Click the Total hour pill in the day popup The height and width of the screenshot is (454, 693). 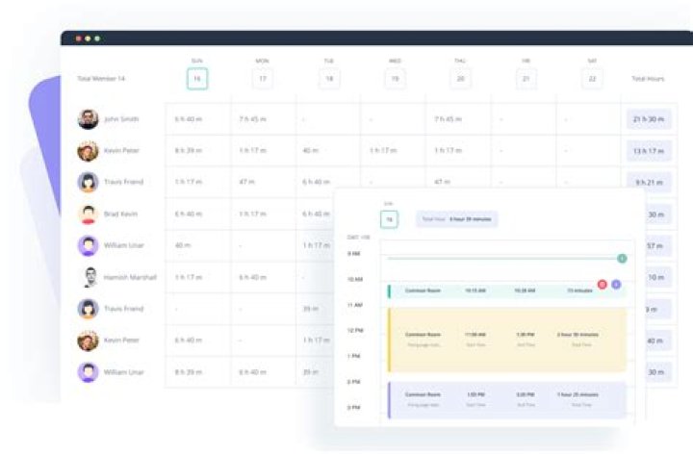tap(456, 219)
